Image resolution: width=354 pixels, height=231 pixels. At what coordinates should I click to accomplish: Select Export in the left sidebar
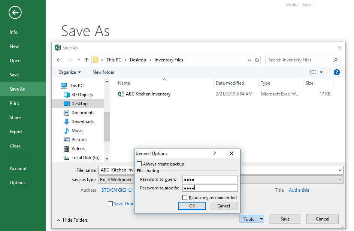(16, 132)
